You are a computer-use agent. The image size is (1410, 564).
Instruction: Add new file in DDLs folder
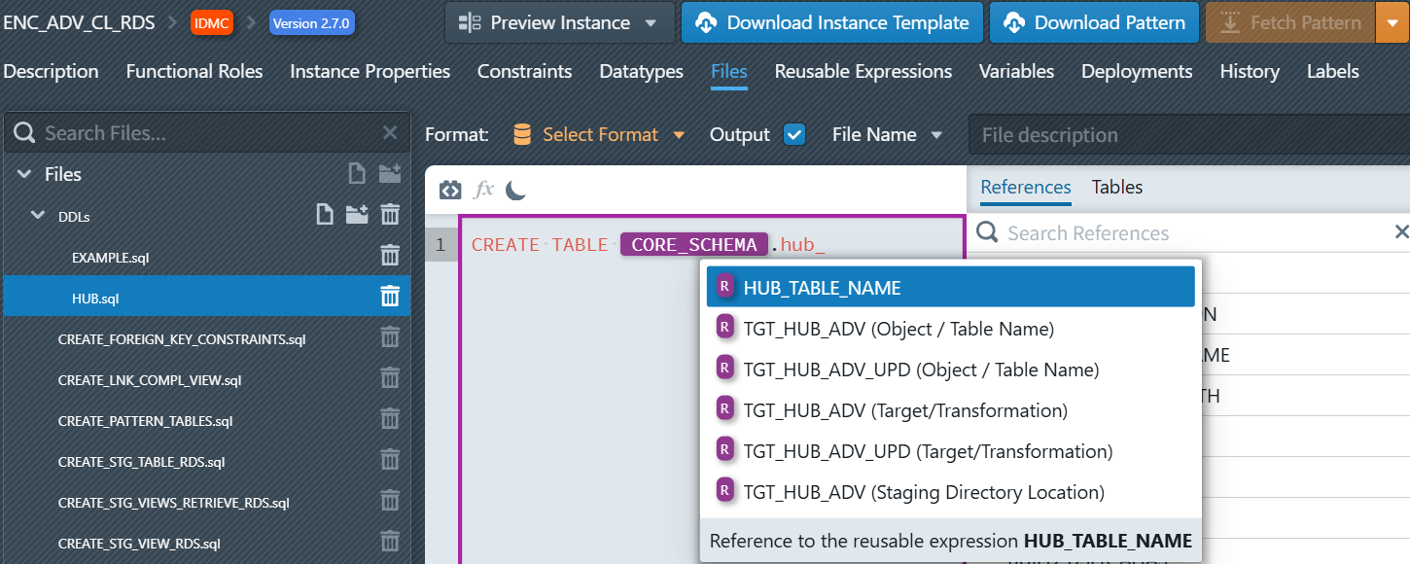tap(326, 215)
